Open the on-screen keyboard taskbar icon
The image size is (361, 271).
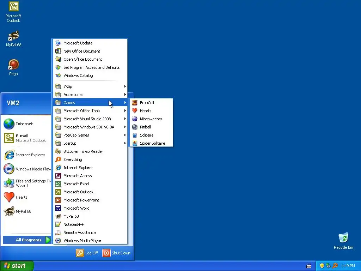click(x=309, y=266)
